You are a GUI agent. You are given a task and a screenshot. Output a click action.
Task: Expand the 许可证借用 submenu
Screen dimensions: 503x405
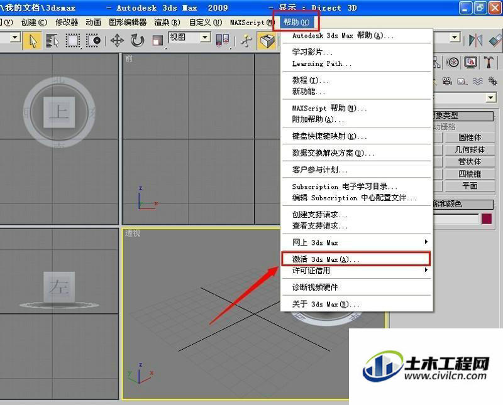[357, 271]
